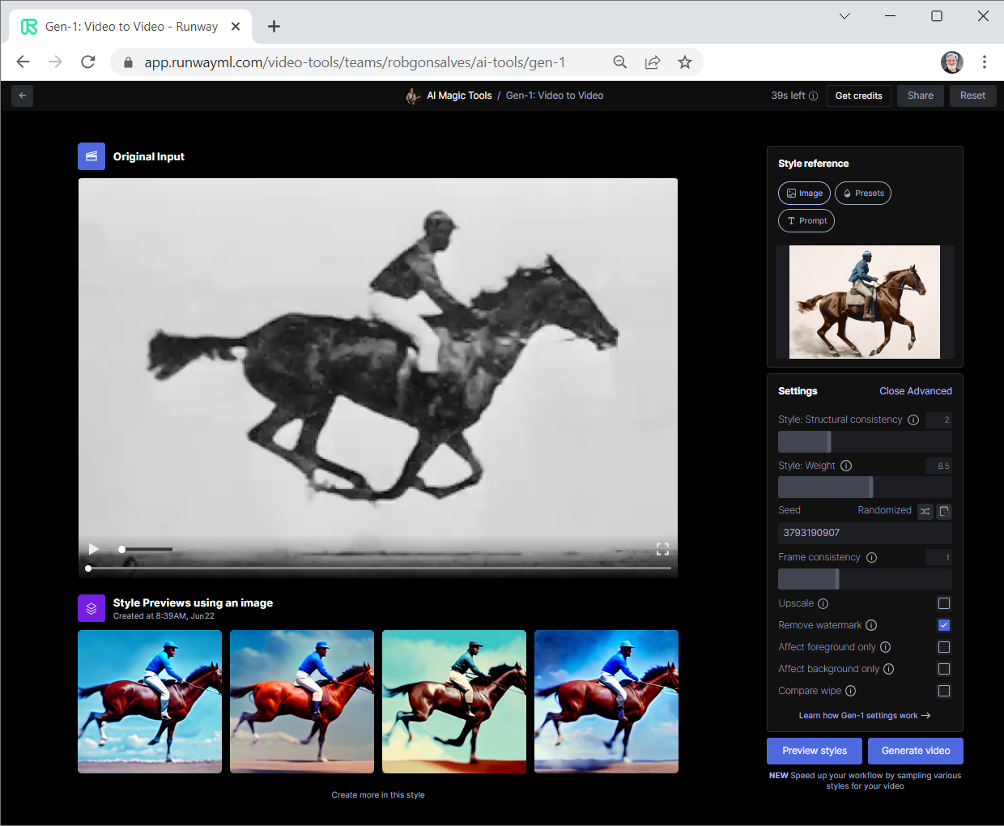
Task: Click the Generate video button
Action: tap(916, 751)
